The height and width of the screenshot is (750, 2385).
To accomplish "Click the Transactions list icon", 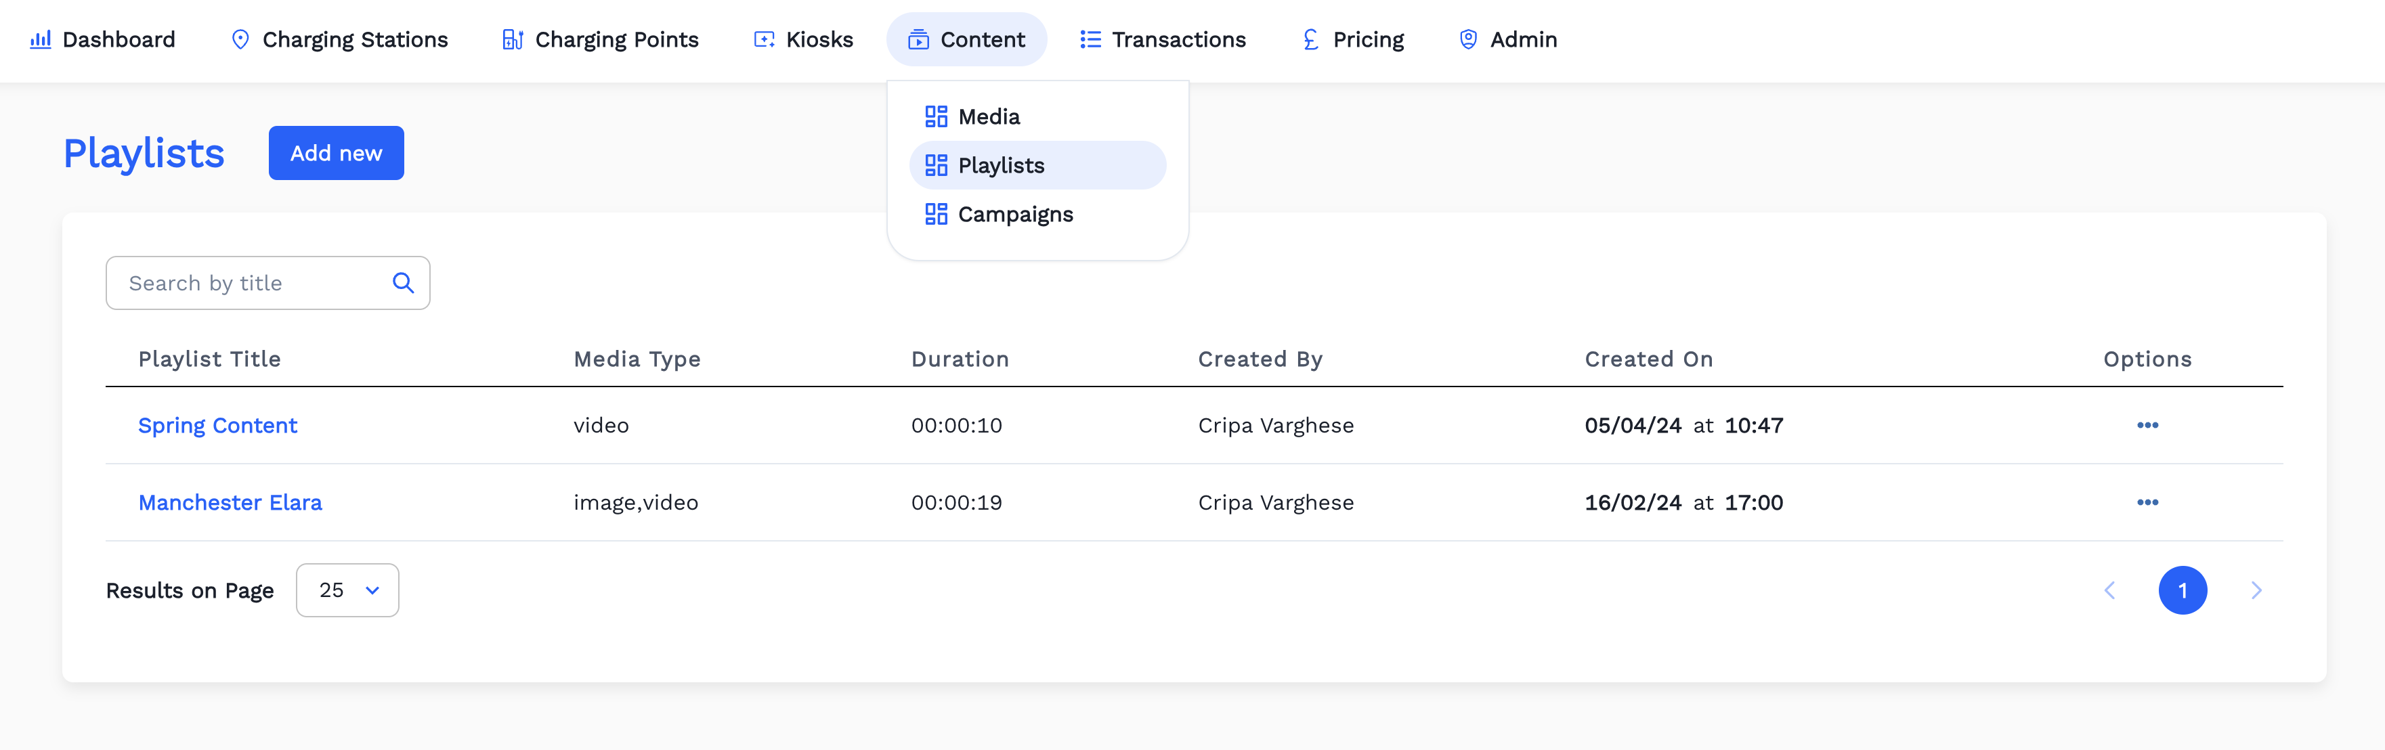I will pos(1090,40).
